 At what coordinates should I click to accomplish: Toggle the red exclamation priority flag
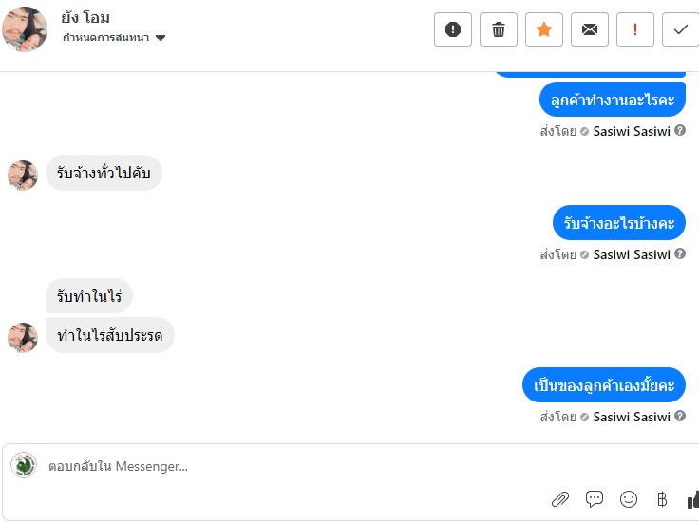coord(635,29)
